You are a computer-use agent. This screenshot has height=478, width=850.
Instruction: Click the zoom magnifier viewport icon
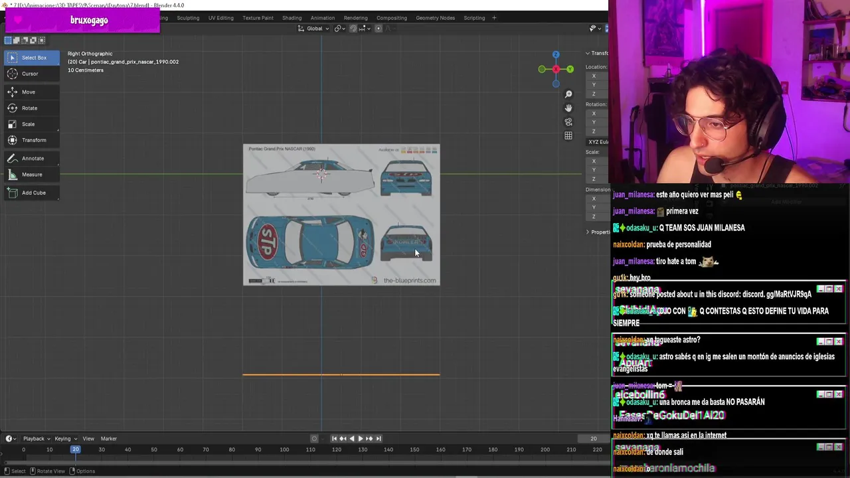[x=568, y=94]
